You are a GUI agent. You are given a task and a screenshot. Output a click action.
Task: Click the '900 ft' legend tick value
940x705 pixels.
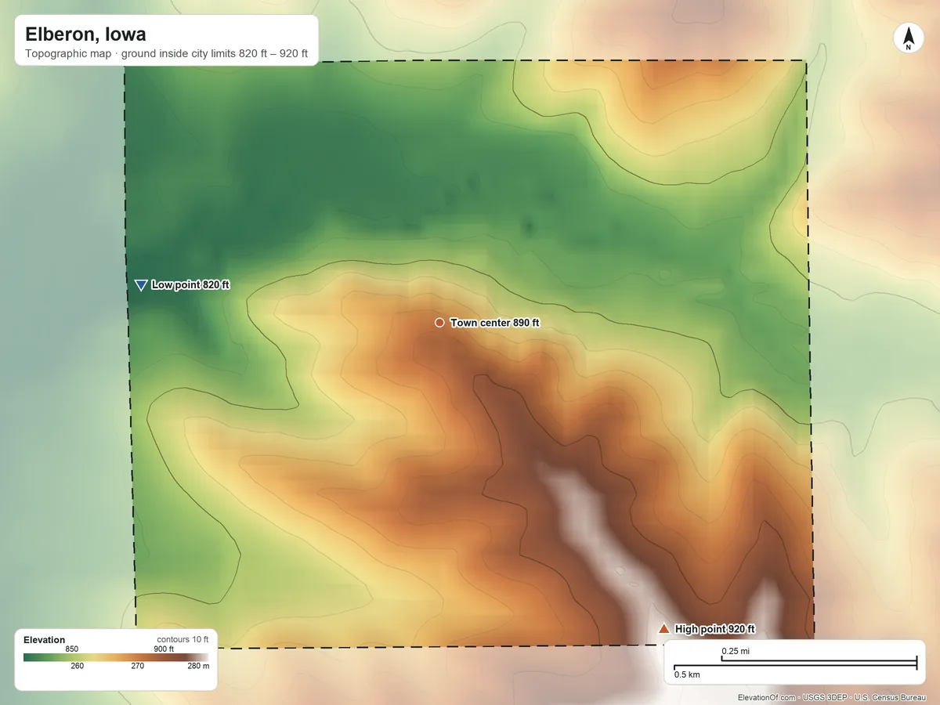(164, 649)
